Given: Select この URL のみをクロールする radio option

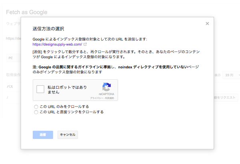Looking at the screenshot, I should tap(36, 107).
